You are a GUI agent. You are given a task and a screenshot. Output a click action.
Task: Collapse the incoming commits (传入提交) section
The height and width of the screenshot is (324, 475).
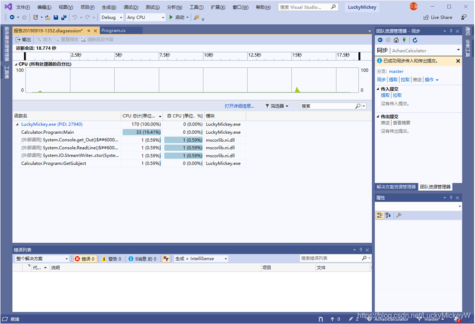tap(378, 89)
